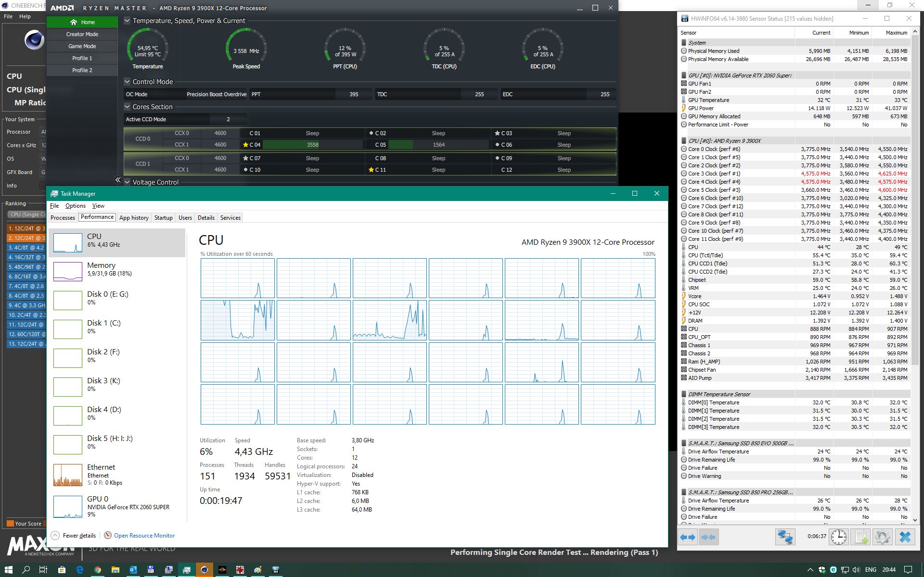The image size is (924, 577).
Task: Select HWiNFO row Core 3 Clock (perf #1)
Action: click(x=795, y=174)
